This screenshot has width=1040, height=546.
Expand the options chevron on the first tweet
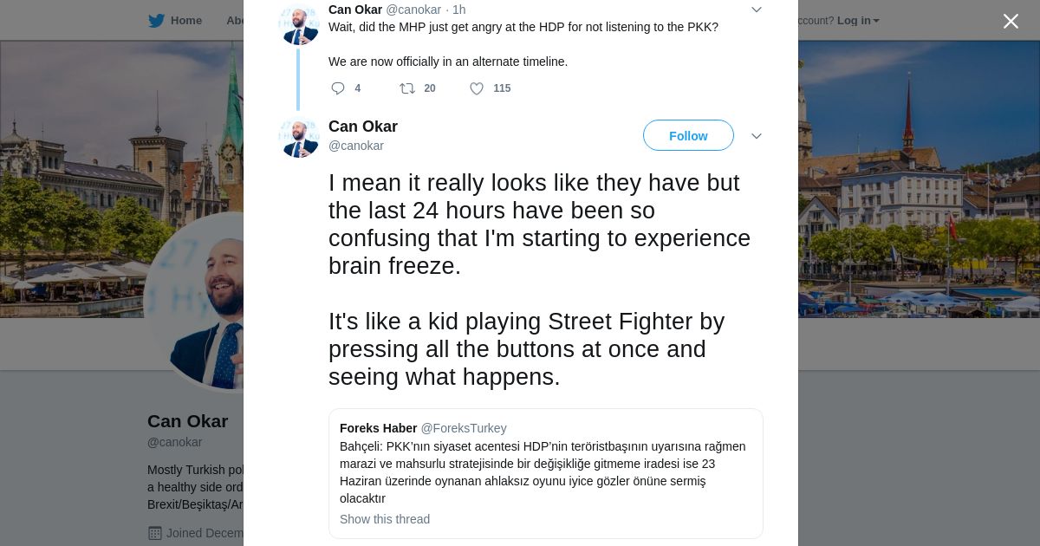click(x=757, y=10)
